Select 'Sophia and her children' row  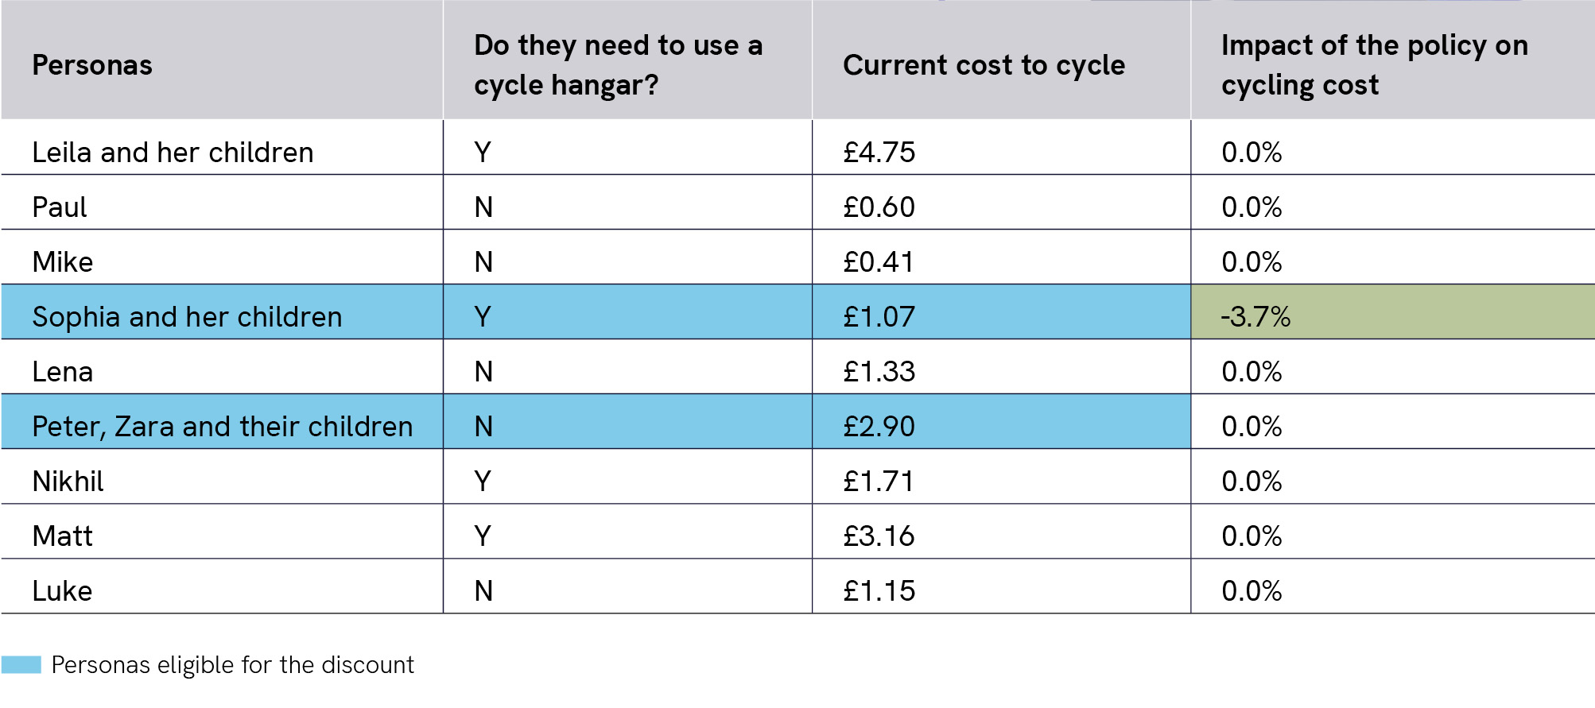[187, 316]
